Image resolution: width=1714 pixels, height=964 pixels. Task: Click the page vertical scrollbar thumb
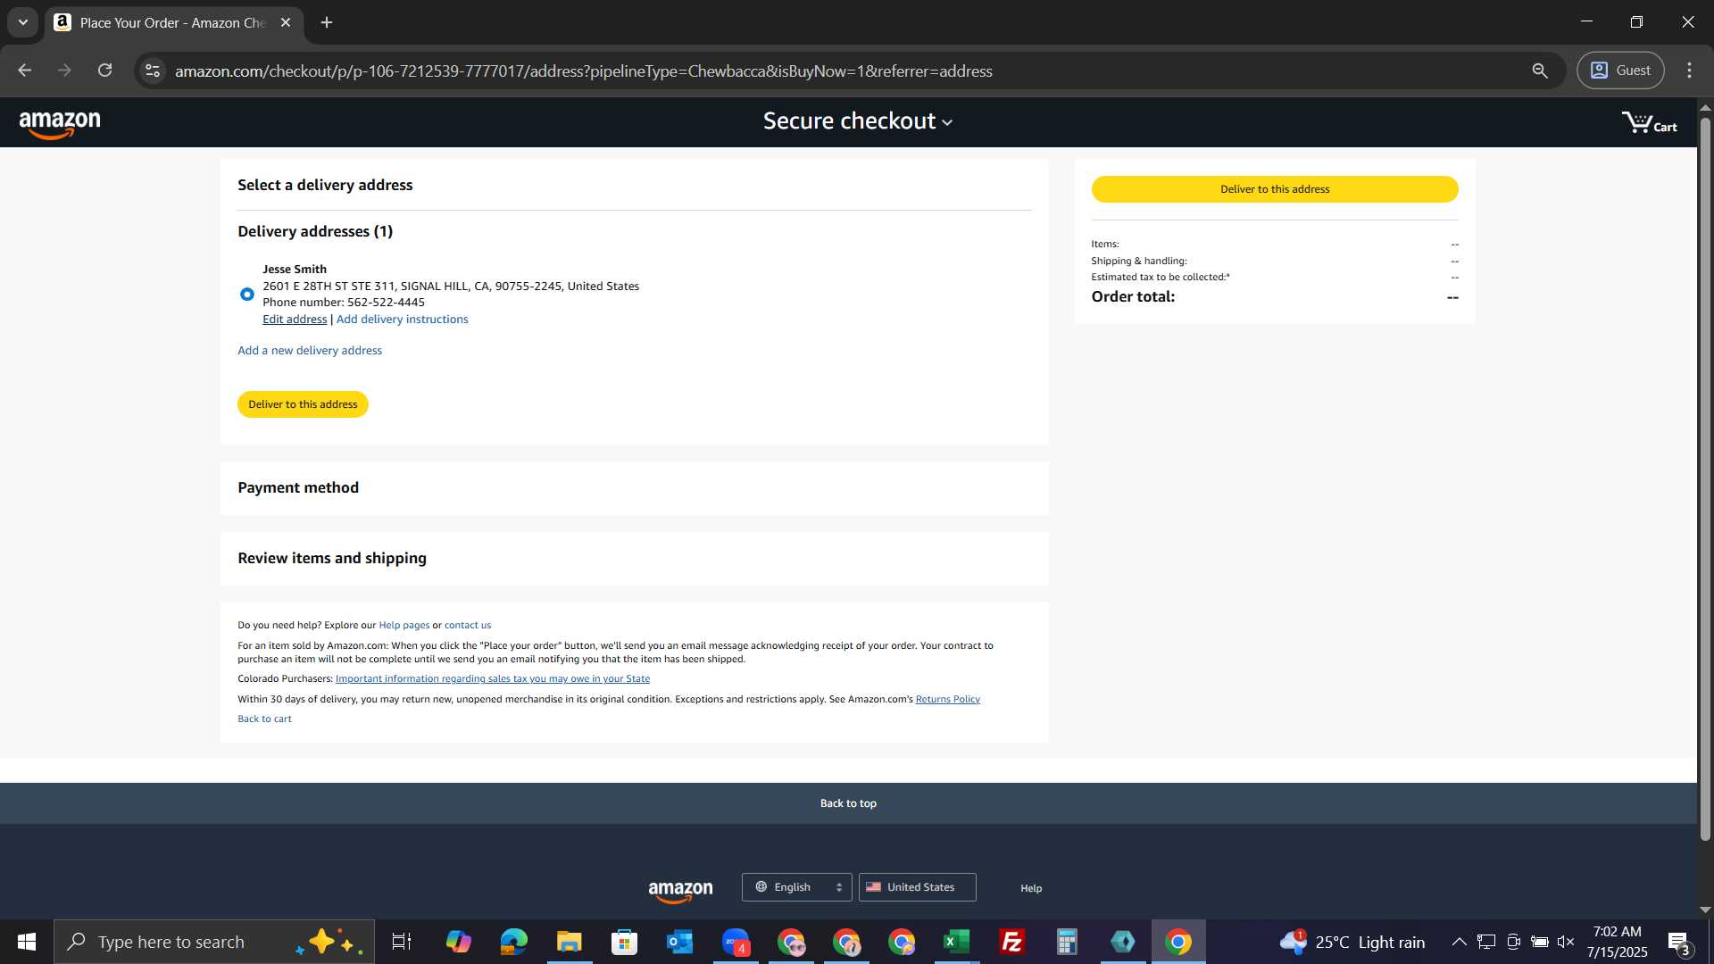point(1705,478)
